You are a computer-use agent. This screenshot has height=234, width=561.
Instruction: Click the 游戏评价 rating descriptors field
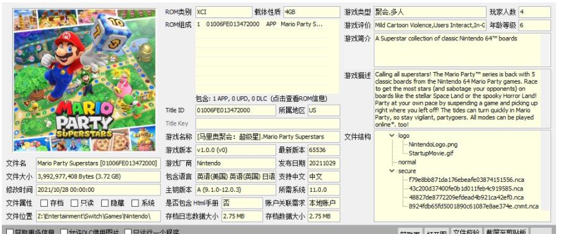[430, 25]
